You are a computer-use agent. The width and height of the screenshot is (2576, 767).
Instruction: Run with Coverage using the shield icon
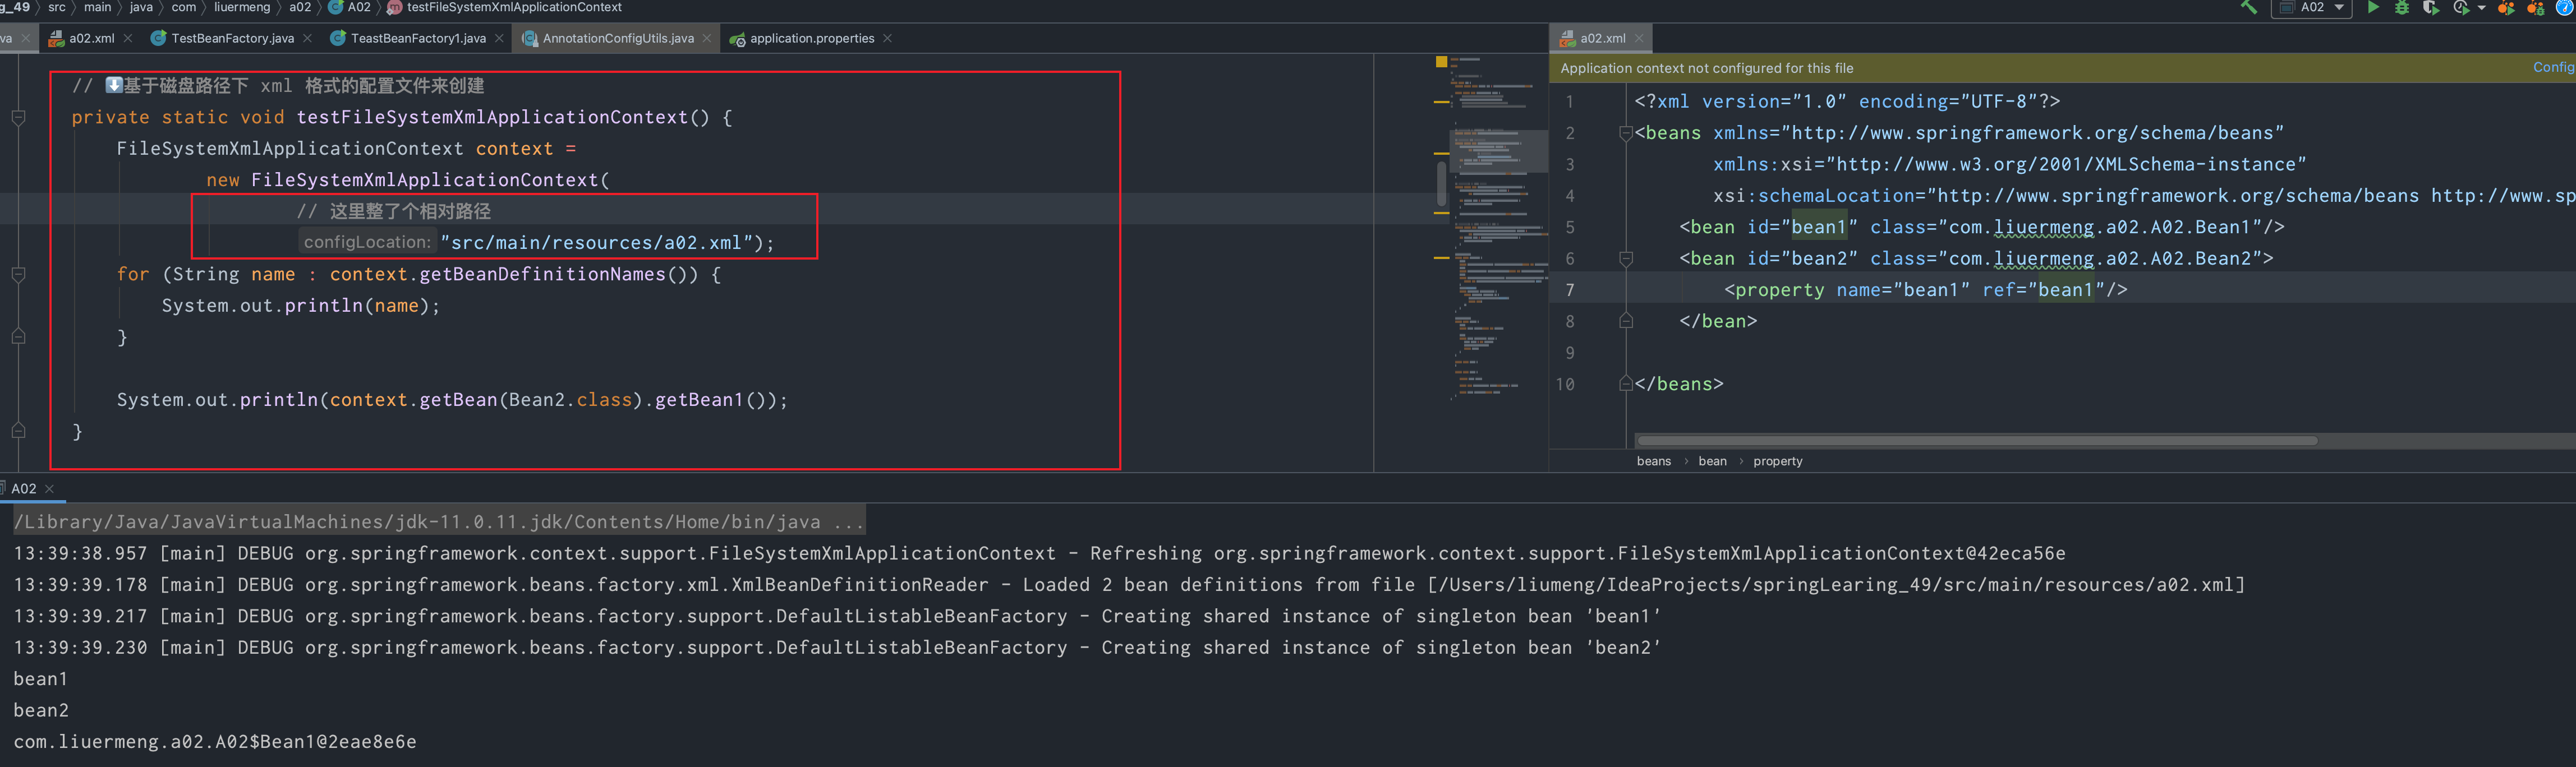tap(2430, 7)
